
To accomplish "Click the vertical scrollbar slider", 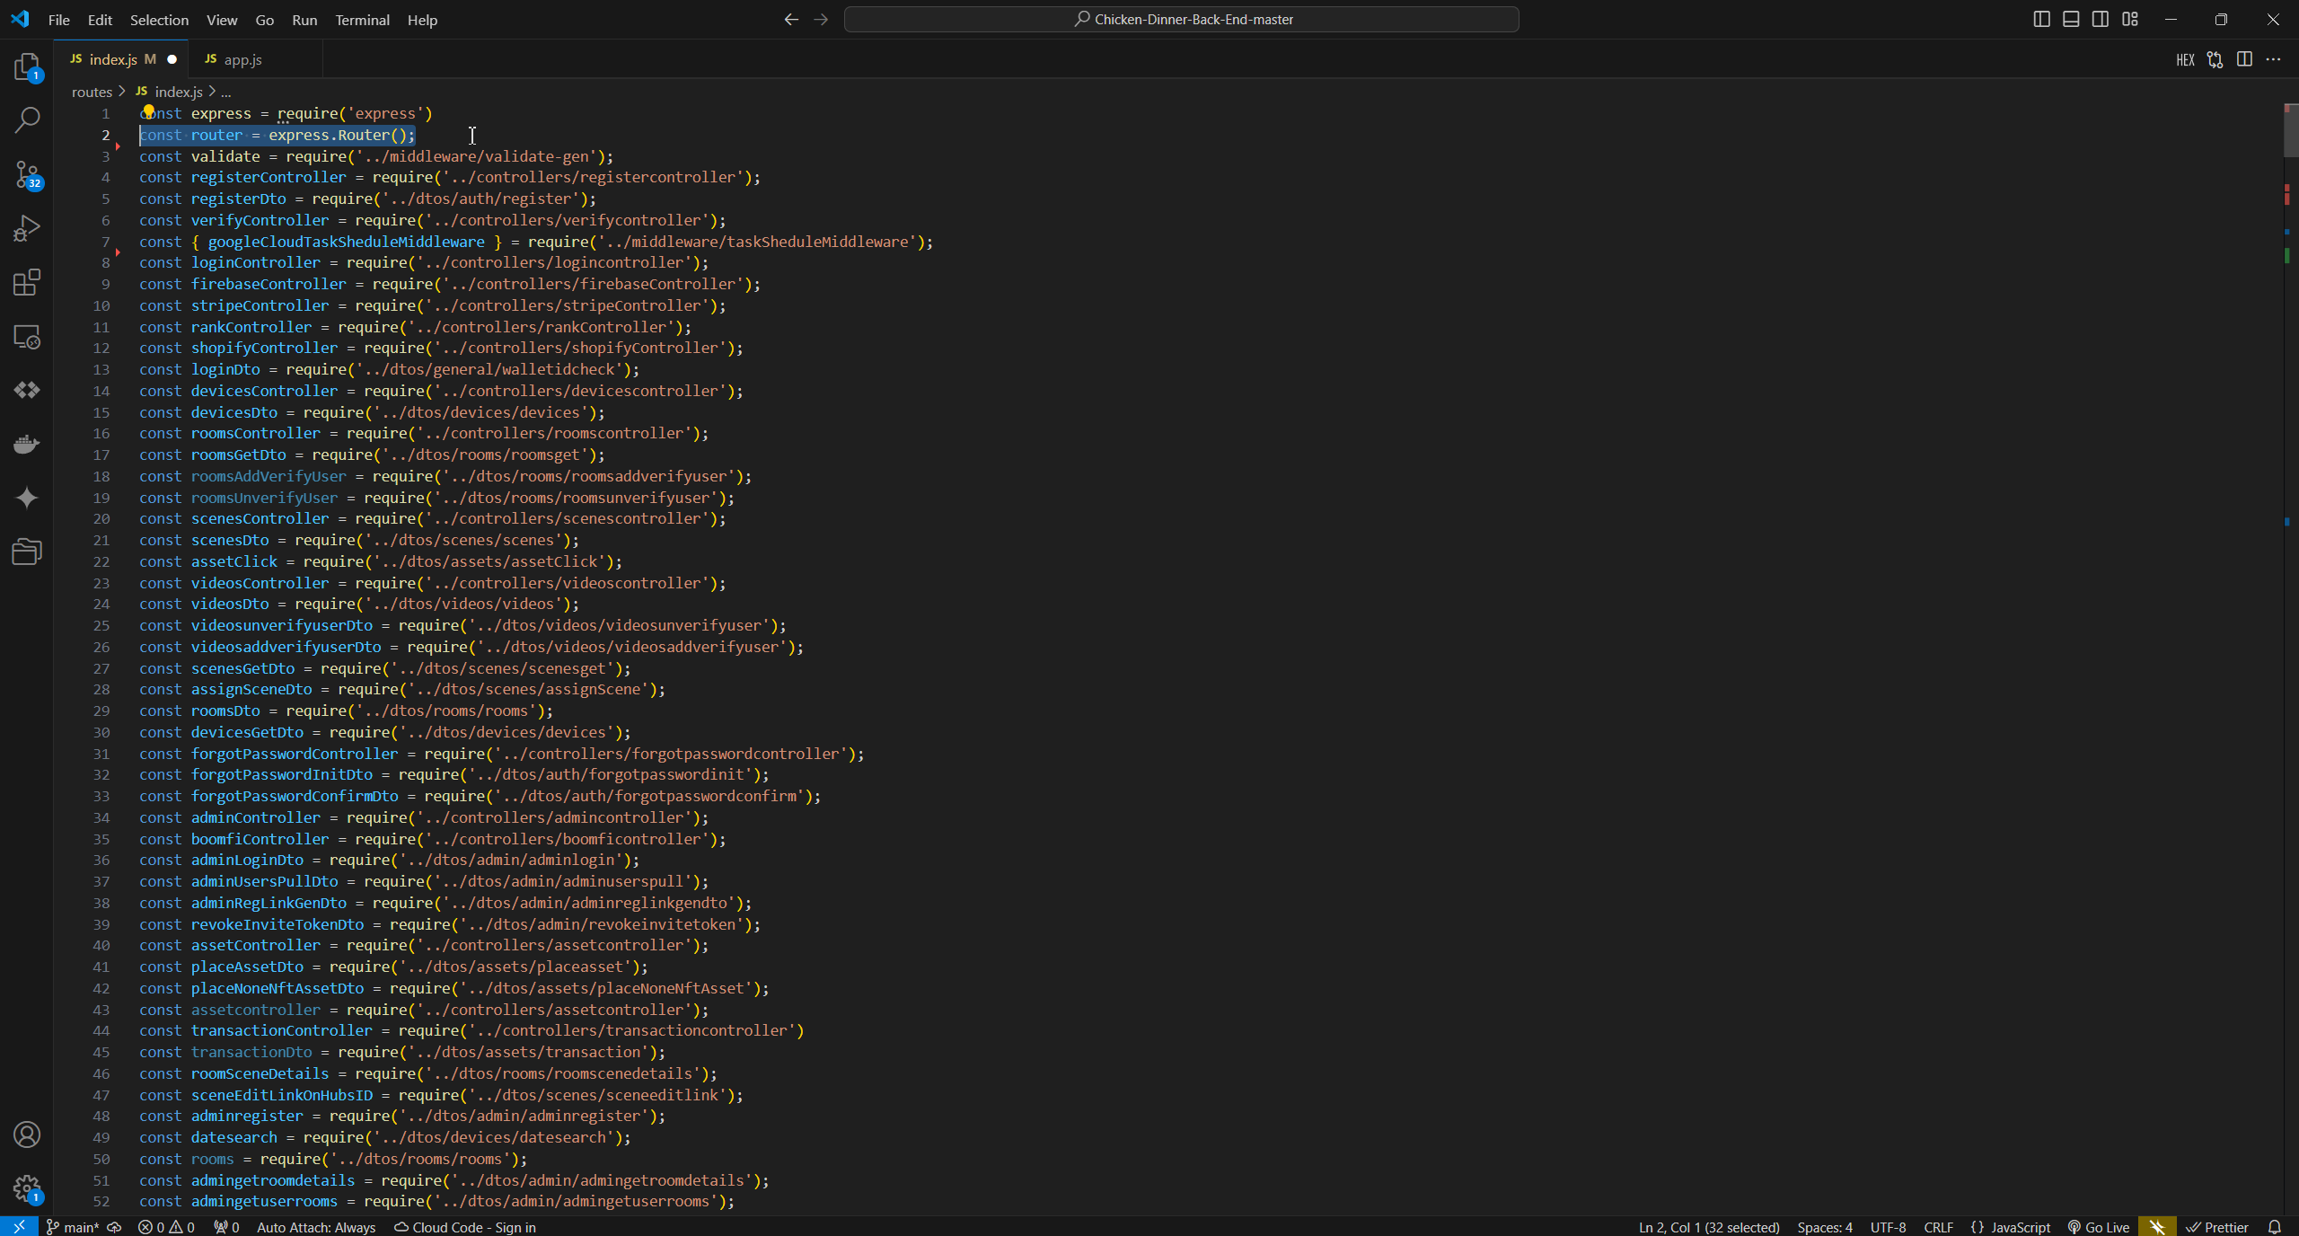I will click(x=2290, y=130).
